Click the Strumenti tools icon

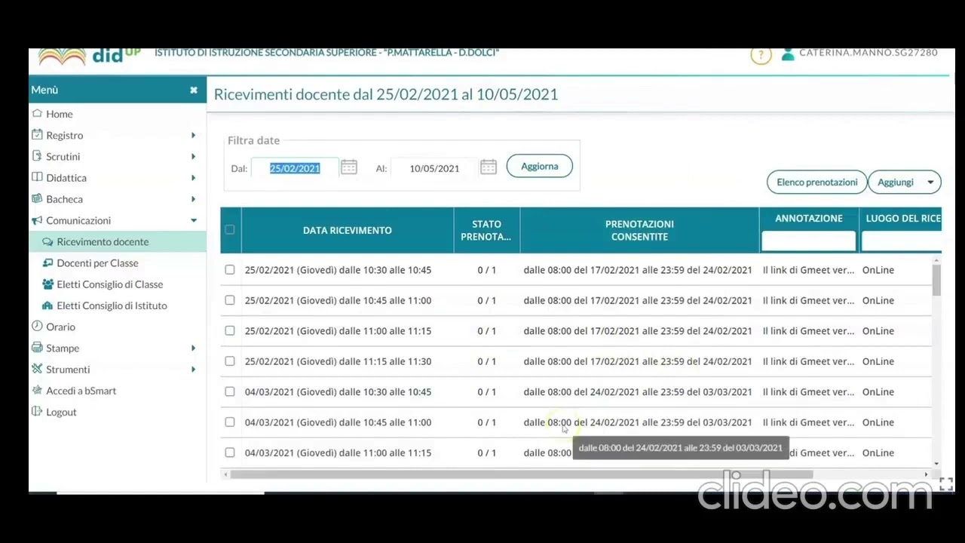[37, 369]
